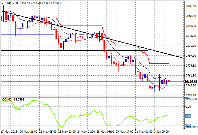The width and height of the screenshot is (198, 135).
Task: Click the 2743.50 price scale label
Action: click(x=191, y=85)
